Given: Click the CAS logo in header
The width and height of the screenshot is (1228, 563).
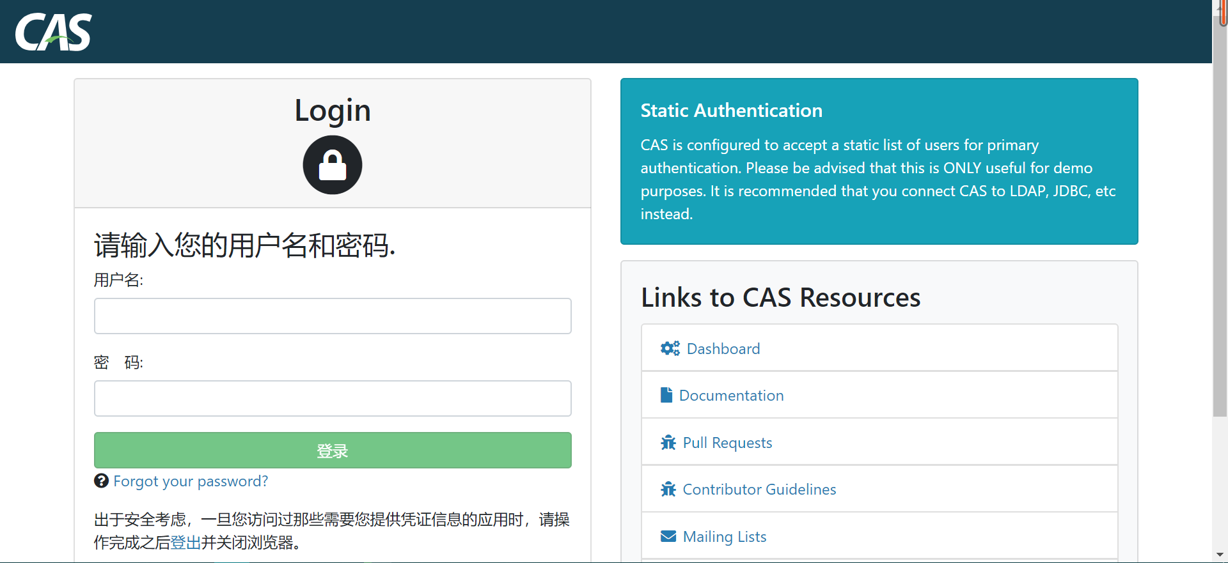Looking at the screenshot, I should coord(54,32).
